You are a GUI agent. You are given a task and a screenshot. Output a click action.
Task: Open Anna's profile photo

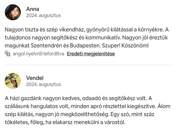point(13,12)
